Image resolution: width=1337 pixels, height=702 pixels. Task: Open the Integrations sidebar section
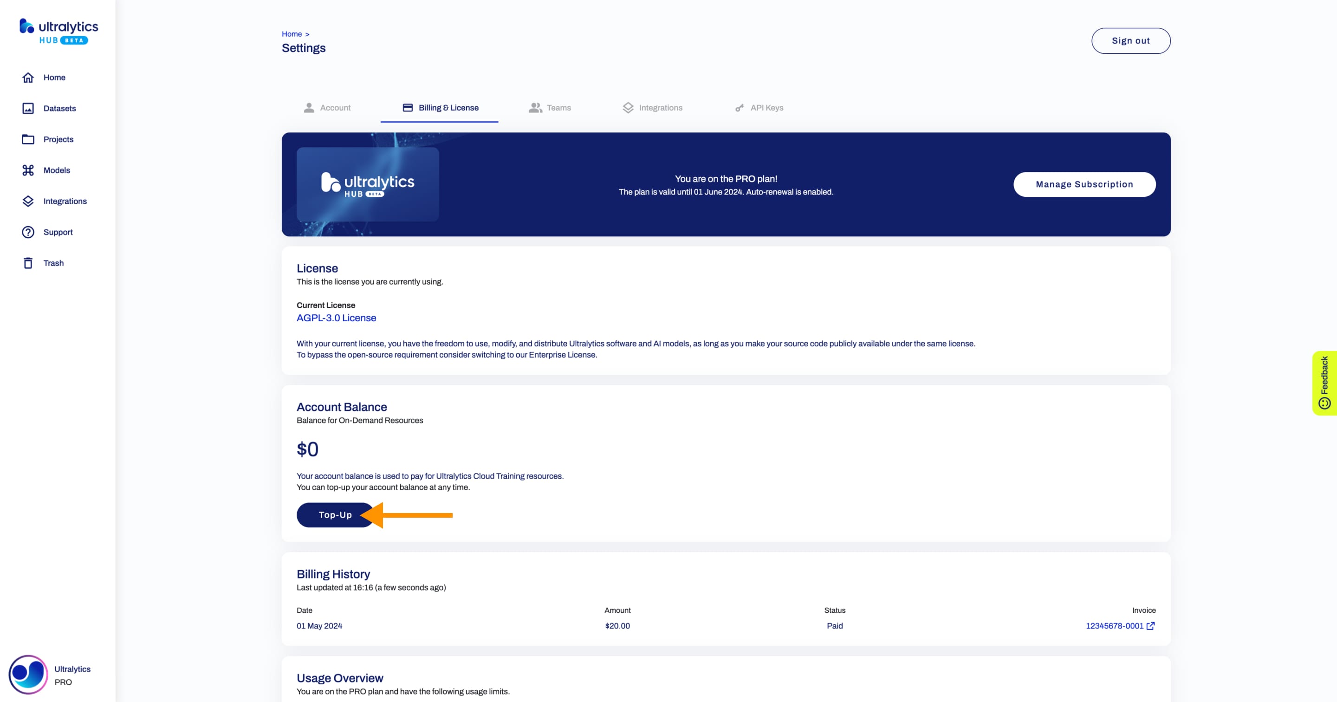[x=65, y=201]
